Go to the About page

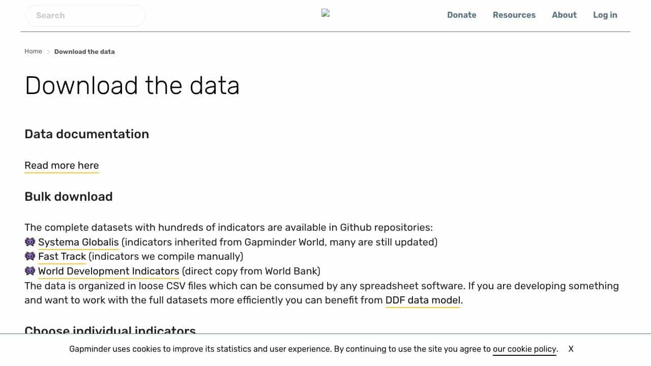click(x=564, y=15)
